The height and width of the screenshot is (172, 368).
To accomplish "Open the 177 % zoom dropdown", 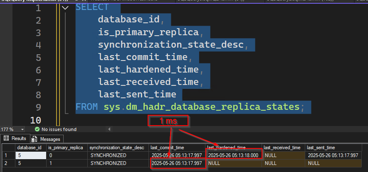I will point(22,129).
